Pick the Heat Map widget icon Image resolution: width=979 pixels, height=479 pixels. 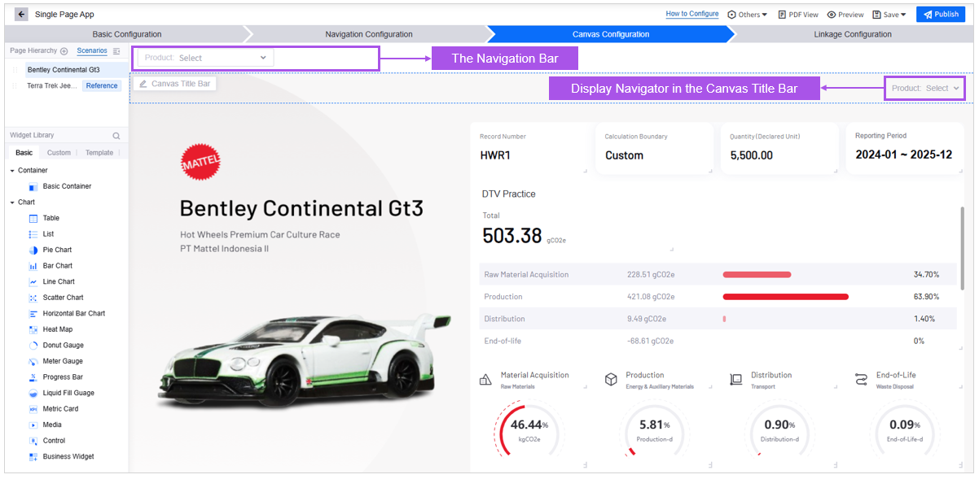click(x=33, y=329)
